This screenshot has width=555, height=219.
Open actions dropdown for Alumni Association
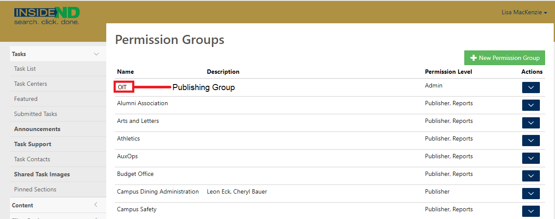(x=531, y=105)
